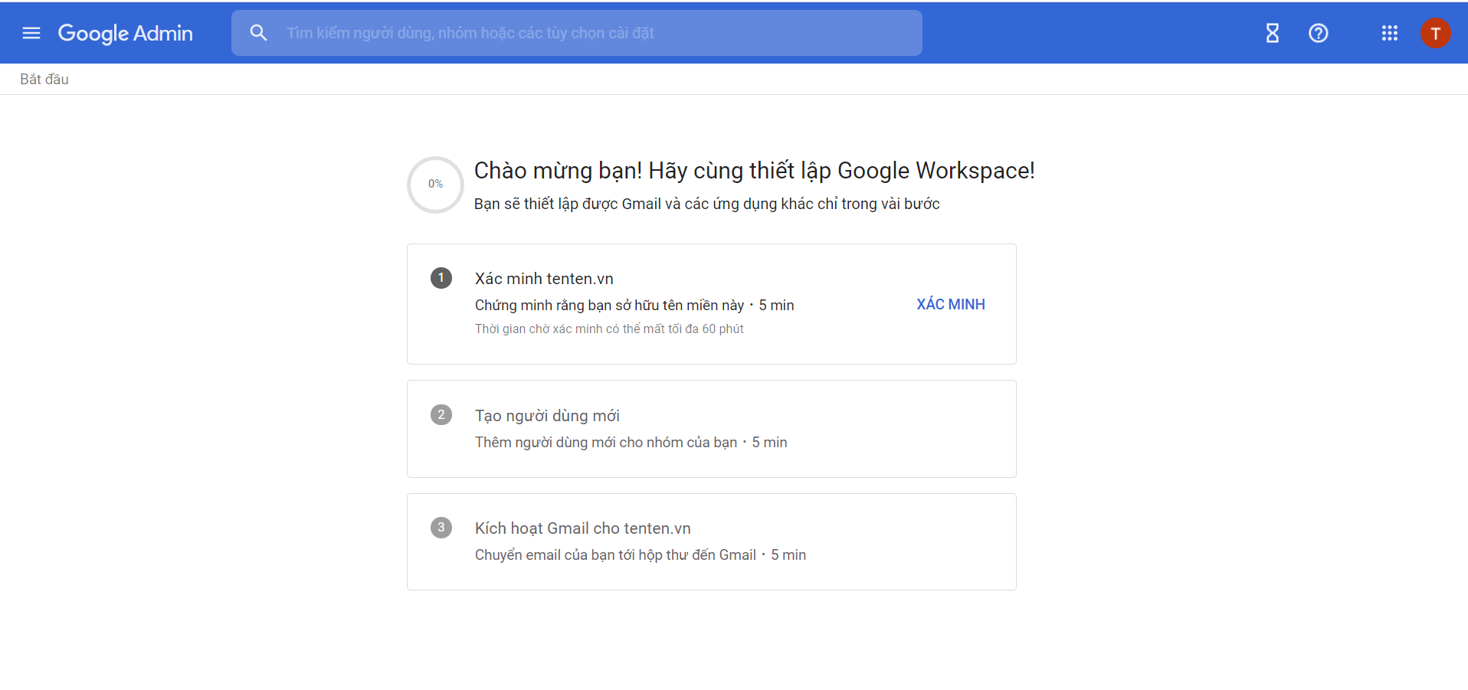Open the Xác minh tenten.vn step title

coord(544,279)
